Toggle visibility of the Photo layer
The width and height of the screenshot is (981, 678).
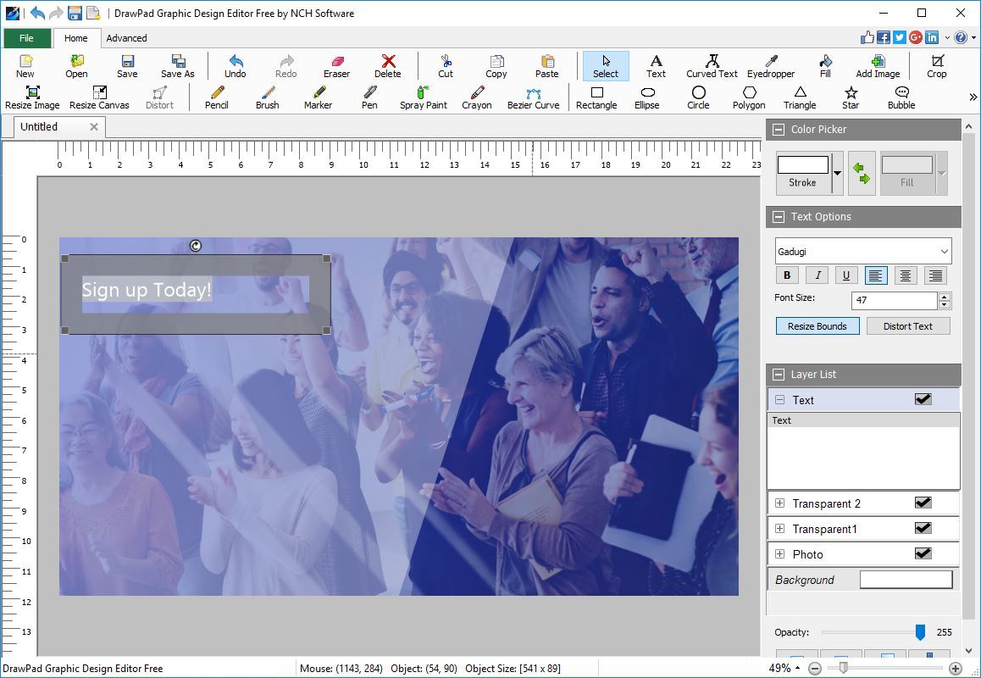click(923, 553)
